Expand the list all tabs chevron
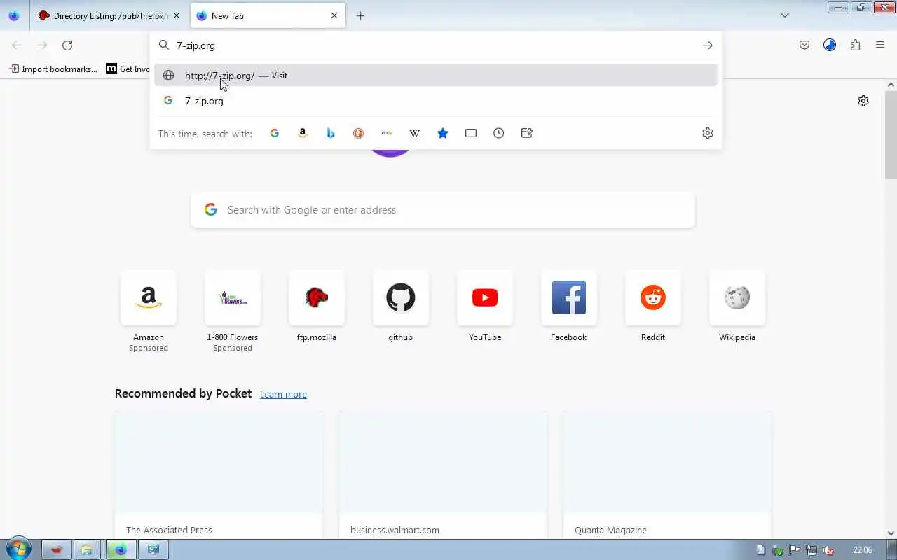The image size is (897, 560). pyautogui.click(x=785, y=15)
